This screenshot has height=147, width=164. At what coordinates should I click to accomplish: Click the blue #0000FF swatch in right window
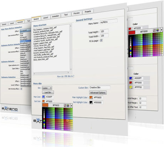(131, 78)
